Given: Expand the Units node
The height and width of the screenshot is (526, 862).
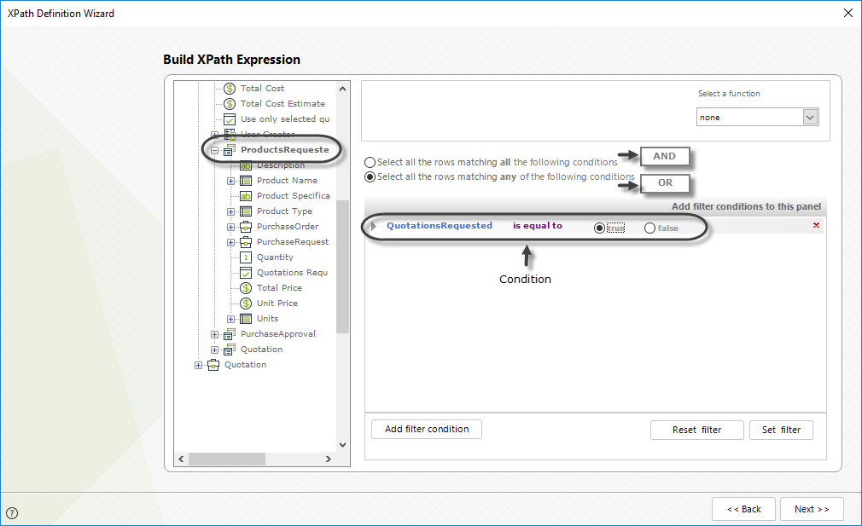Looking at the screenshot, I should click(x=231, y=320).
